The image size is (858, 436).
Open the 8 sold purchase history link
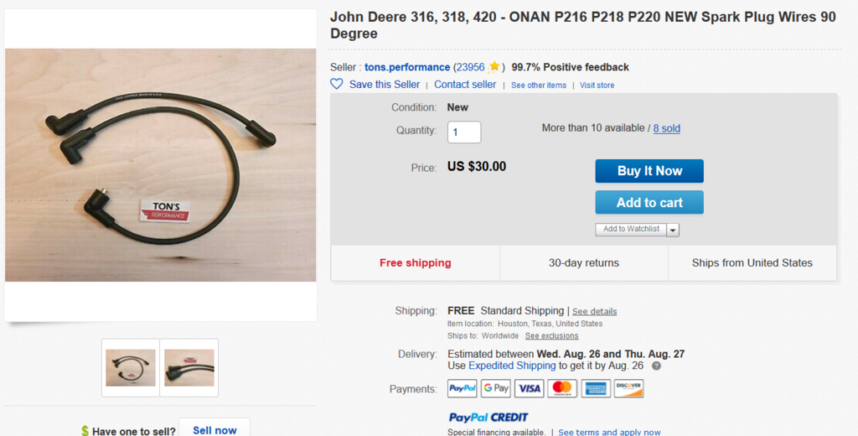coord(666,128)
